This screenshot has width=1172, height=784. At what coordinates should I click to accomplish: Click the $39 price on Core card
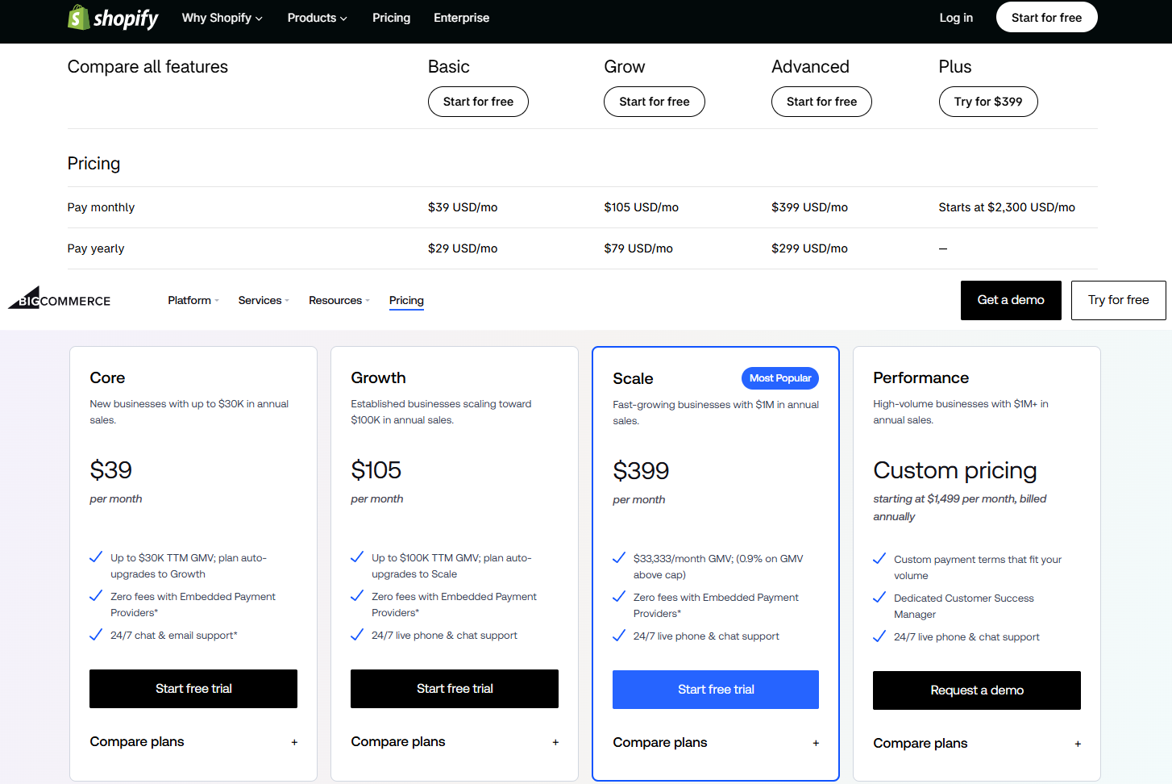tap(110, 470)
